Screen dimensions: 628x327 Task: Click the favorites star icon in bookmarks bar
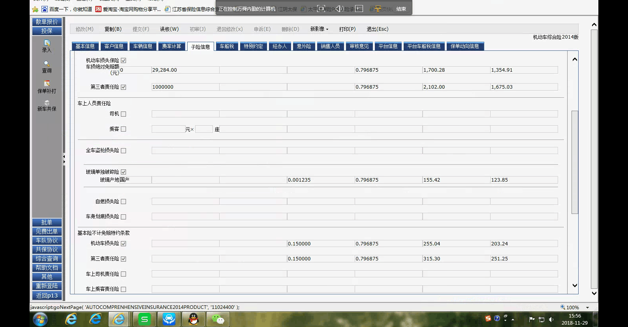pos(36,9)
